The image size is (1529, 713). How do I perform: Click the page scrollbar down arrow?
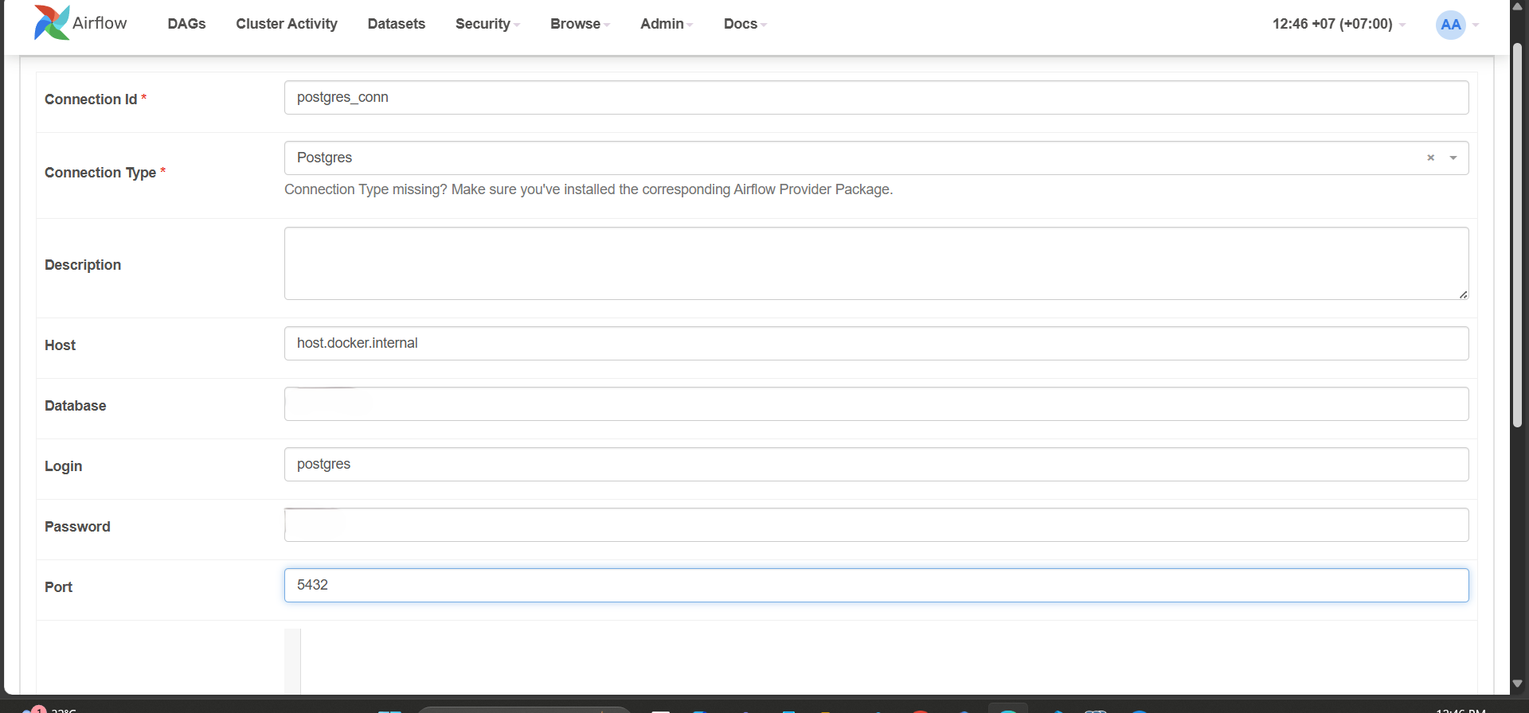(x=1517, y=684)
